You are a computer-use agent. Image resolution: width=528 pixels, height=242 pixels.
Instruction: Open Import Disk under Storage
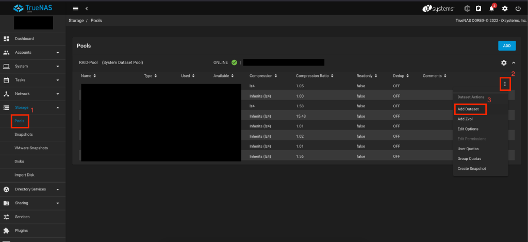24,175
